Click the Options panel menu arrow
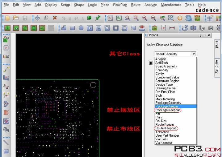222x157 pixels. (x=205, y=35)
